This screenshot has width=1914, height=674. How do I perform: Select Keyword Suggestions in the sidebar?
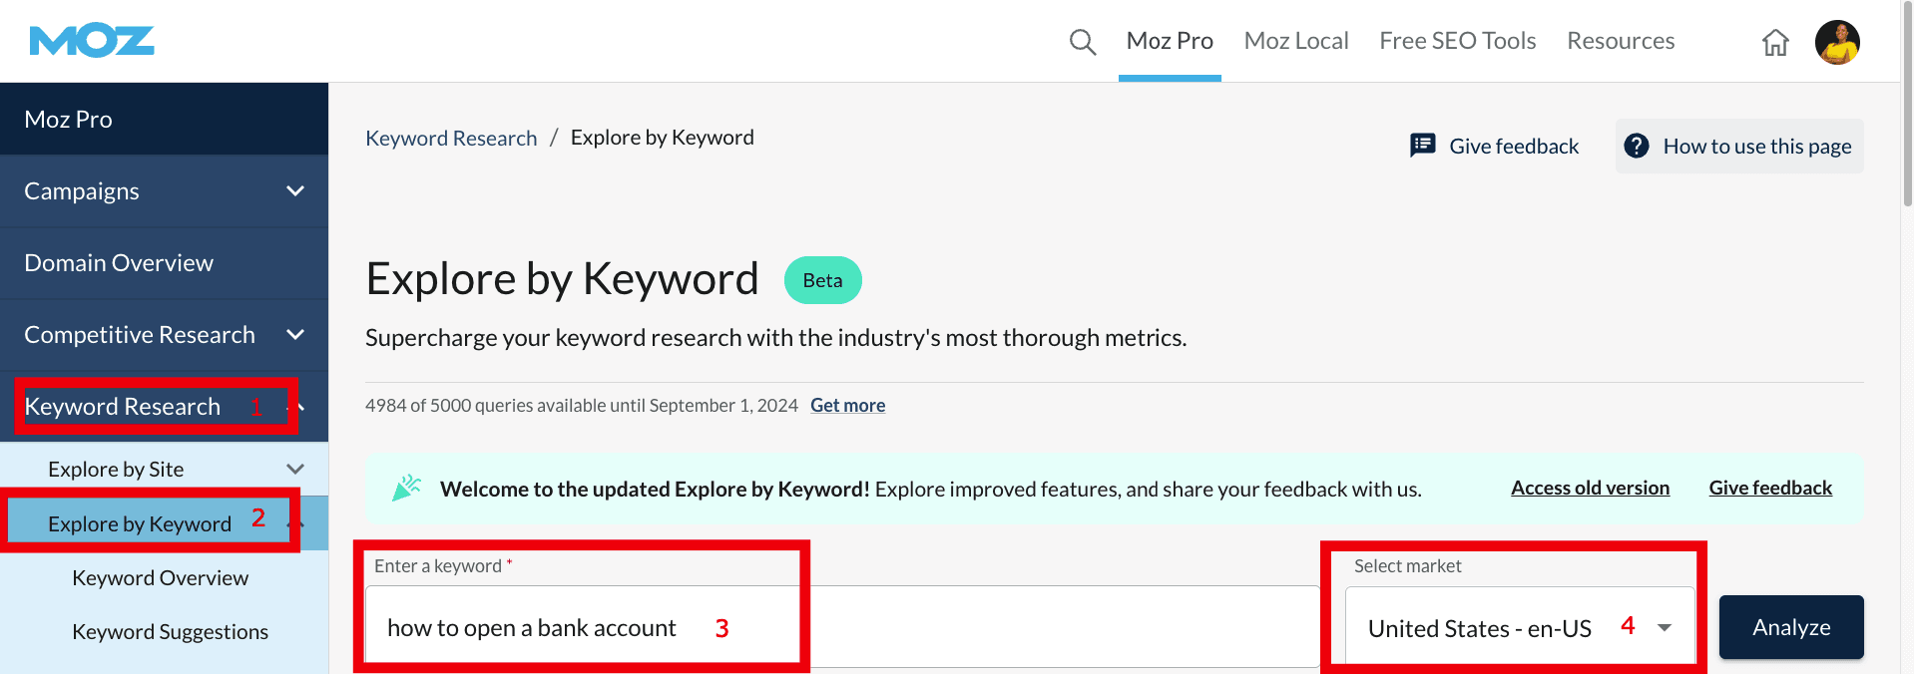170,632
